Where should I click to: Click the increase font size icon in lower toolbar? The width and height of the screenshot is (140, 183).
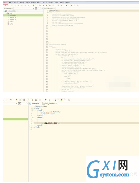pyautogui.click(x=46, y=100)
